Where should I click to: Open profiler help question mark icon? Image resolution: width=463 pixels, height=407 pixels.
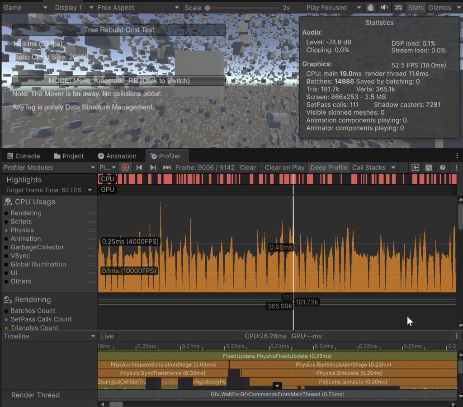(x=443, y=168)
